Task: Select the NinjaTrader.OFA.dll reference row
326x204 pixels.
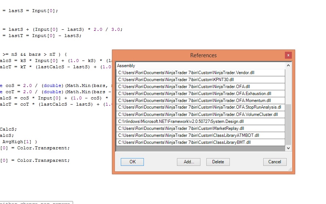Action: [x=200, y=87]
